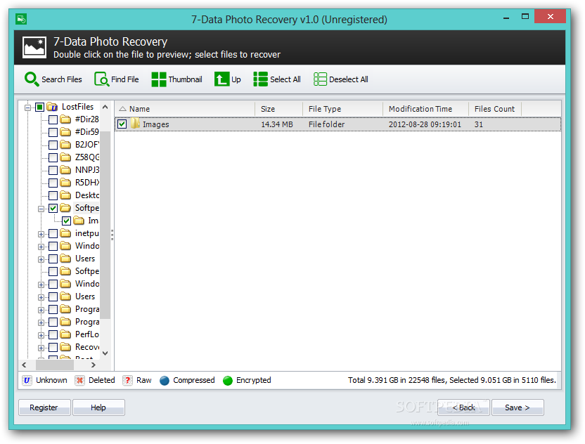Click the PerfLo folder icon

pos(65,334)
